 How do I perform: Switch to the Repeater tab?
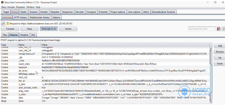tap(55, 12)
